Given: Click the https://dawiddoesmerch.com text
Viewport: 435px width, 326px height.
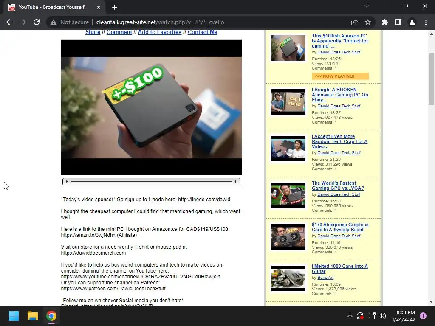Looking at the screenshot, I should tap(93, 253).
